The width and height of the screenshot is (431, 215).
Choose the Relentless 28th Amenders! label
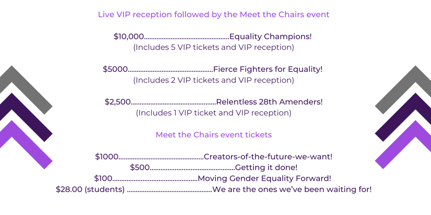(x=269, y=102)
